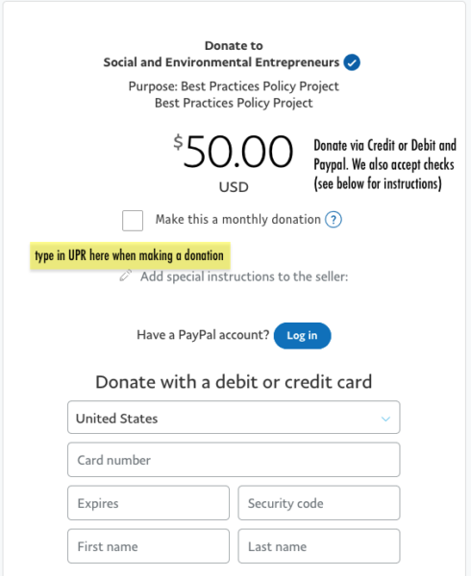This screenshot has height=576, width=471.
Task: Edit the 50.00 donation amount
Action: [x=234, y=151]
